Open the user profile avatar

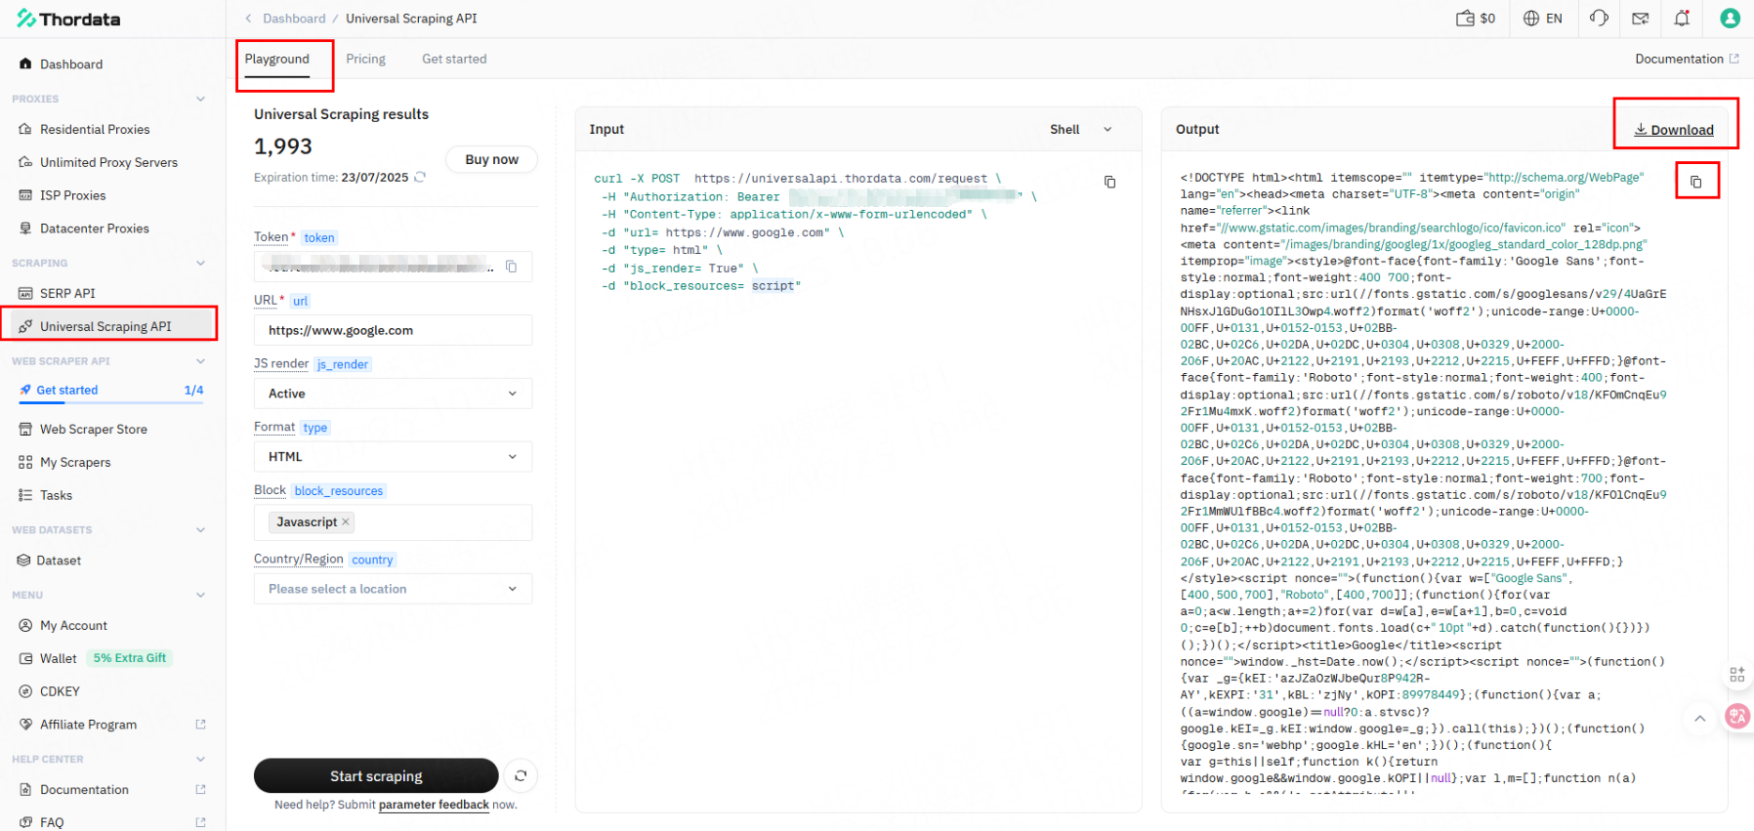1730,19
